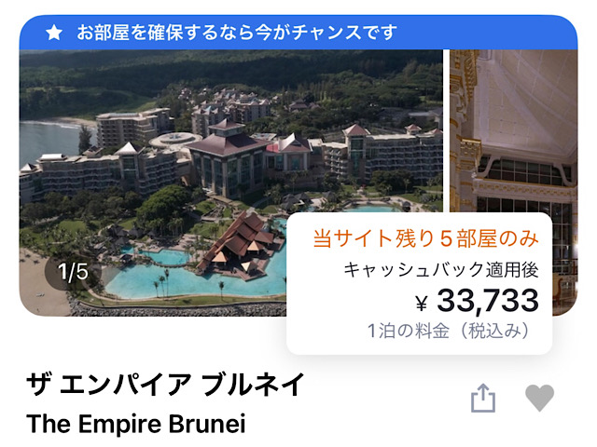Tap the 33,733 price amount
The height and width of the screenshot is (447, 597).
tap(488, 300)
